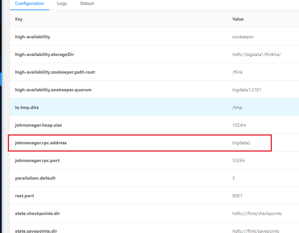Click the 53266 port value
This screenshot has height=233, width=299.
pyautogui.click(x=239, y=161)
